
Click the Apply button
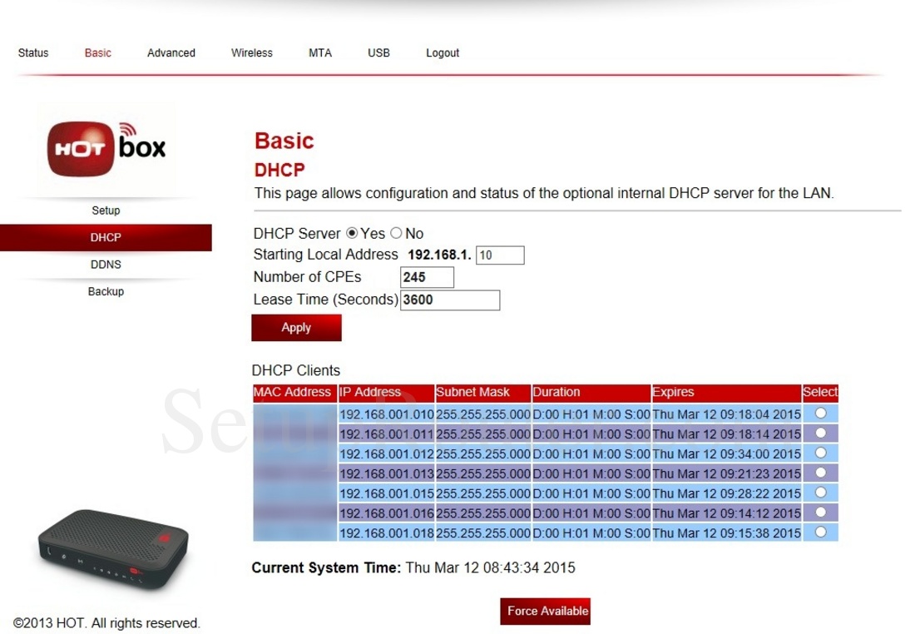click(x=296, y=328)
